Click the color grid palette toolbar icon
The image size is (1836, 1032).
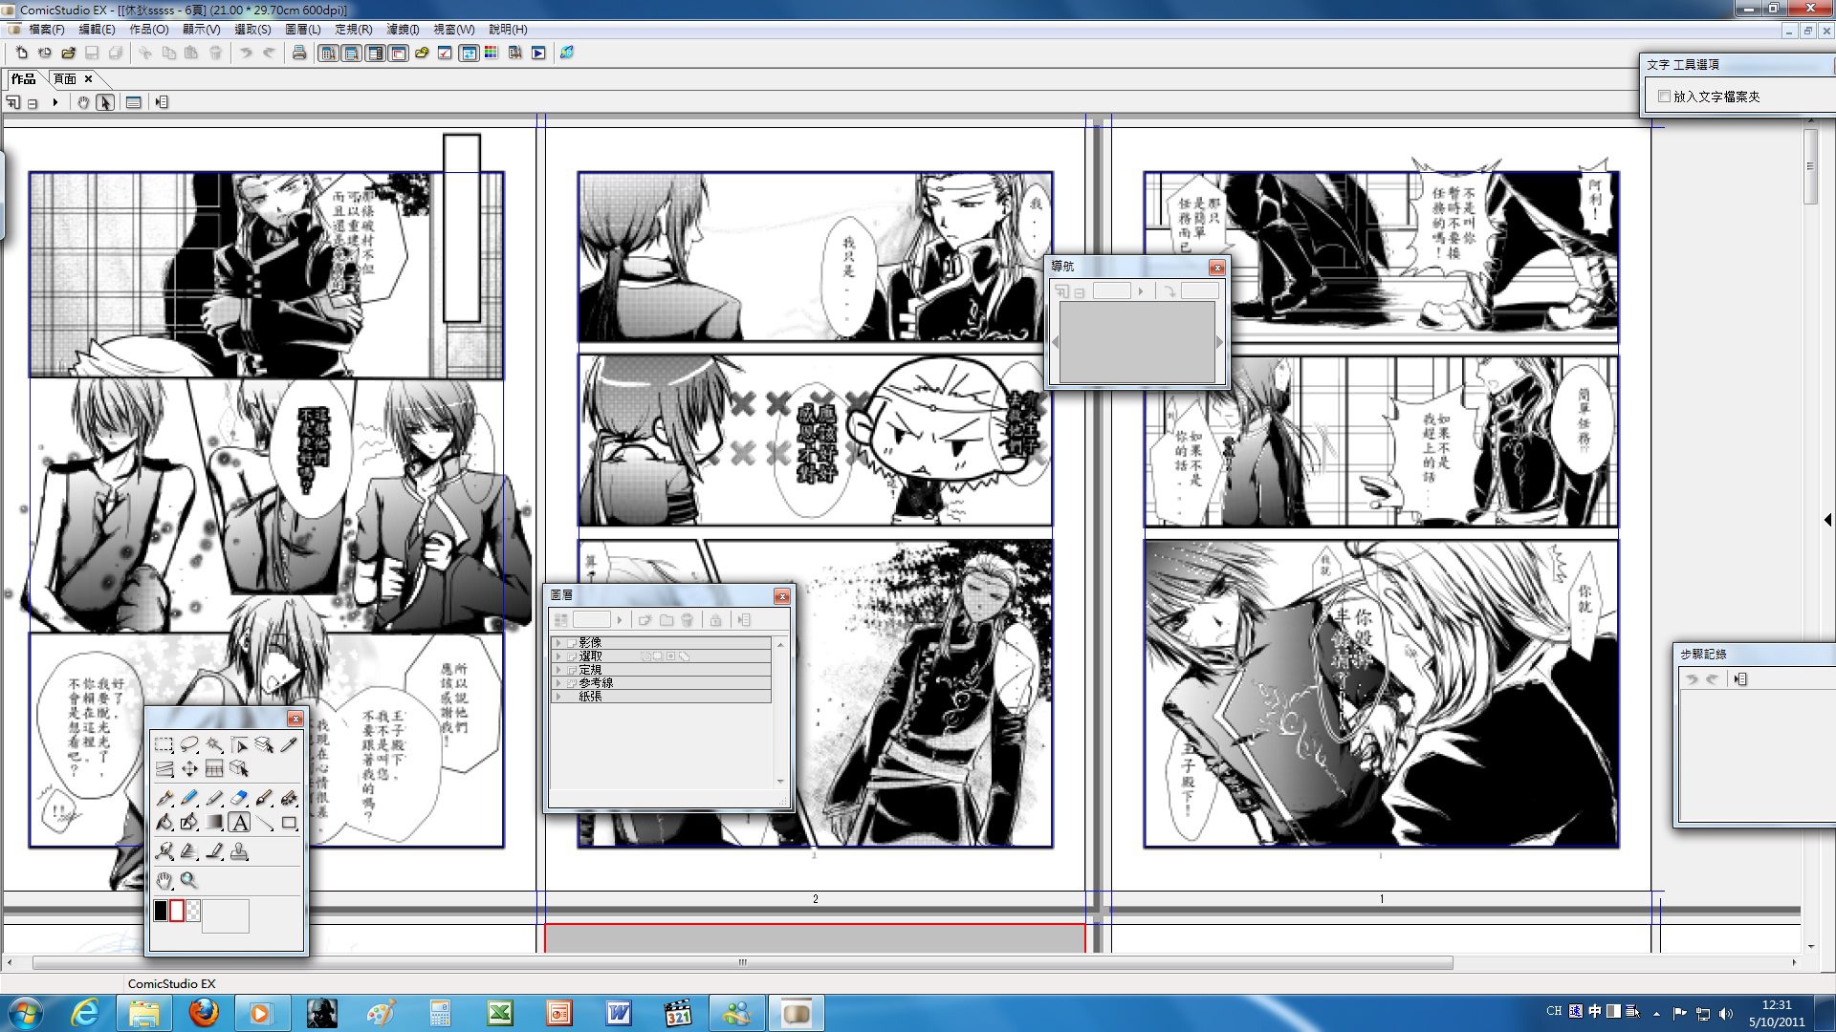tap(492, 53)
